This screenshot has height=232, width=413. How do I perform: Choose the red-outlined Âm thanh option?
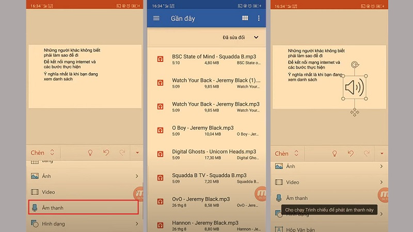pyautogui.click(x=83, y=208)
